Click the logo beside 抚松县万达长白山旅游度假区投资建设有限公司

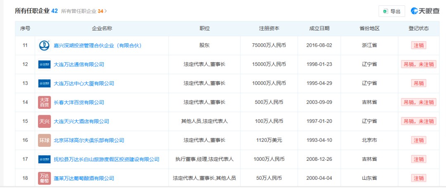(44, 159)
